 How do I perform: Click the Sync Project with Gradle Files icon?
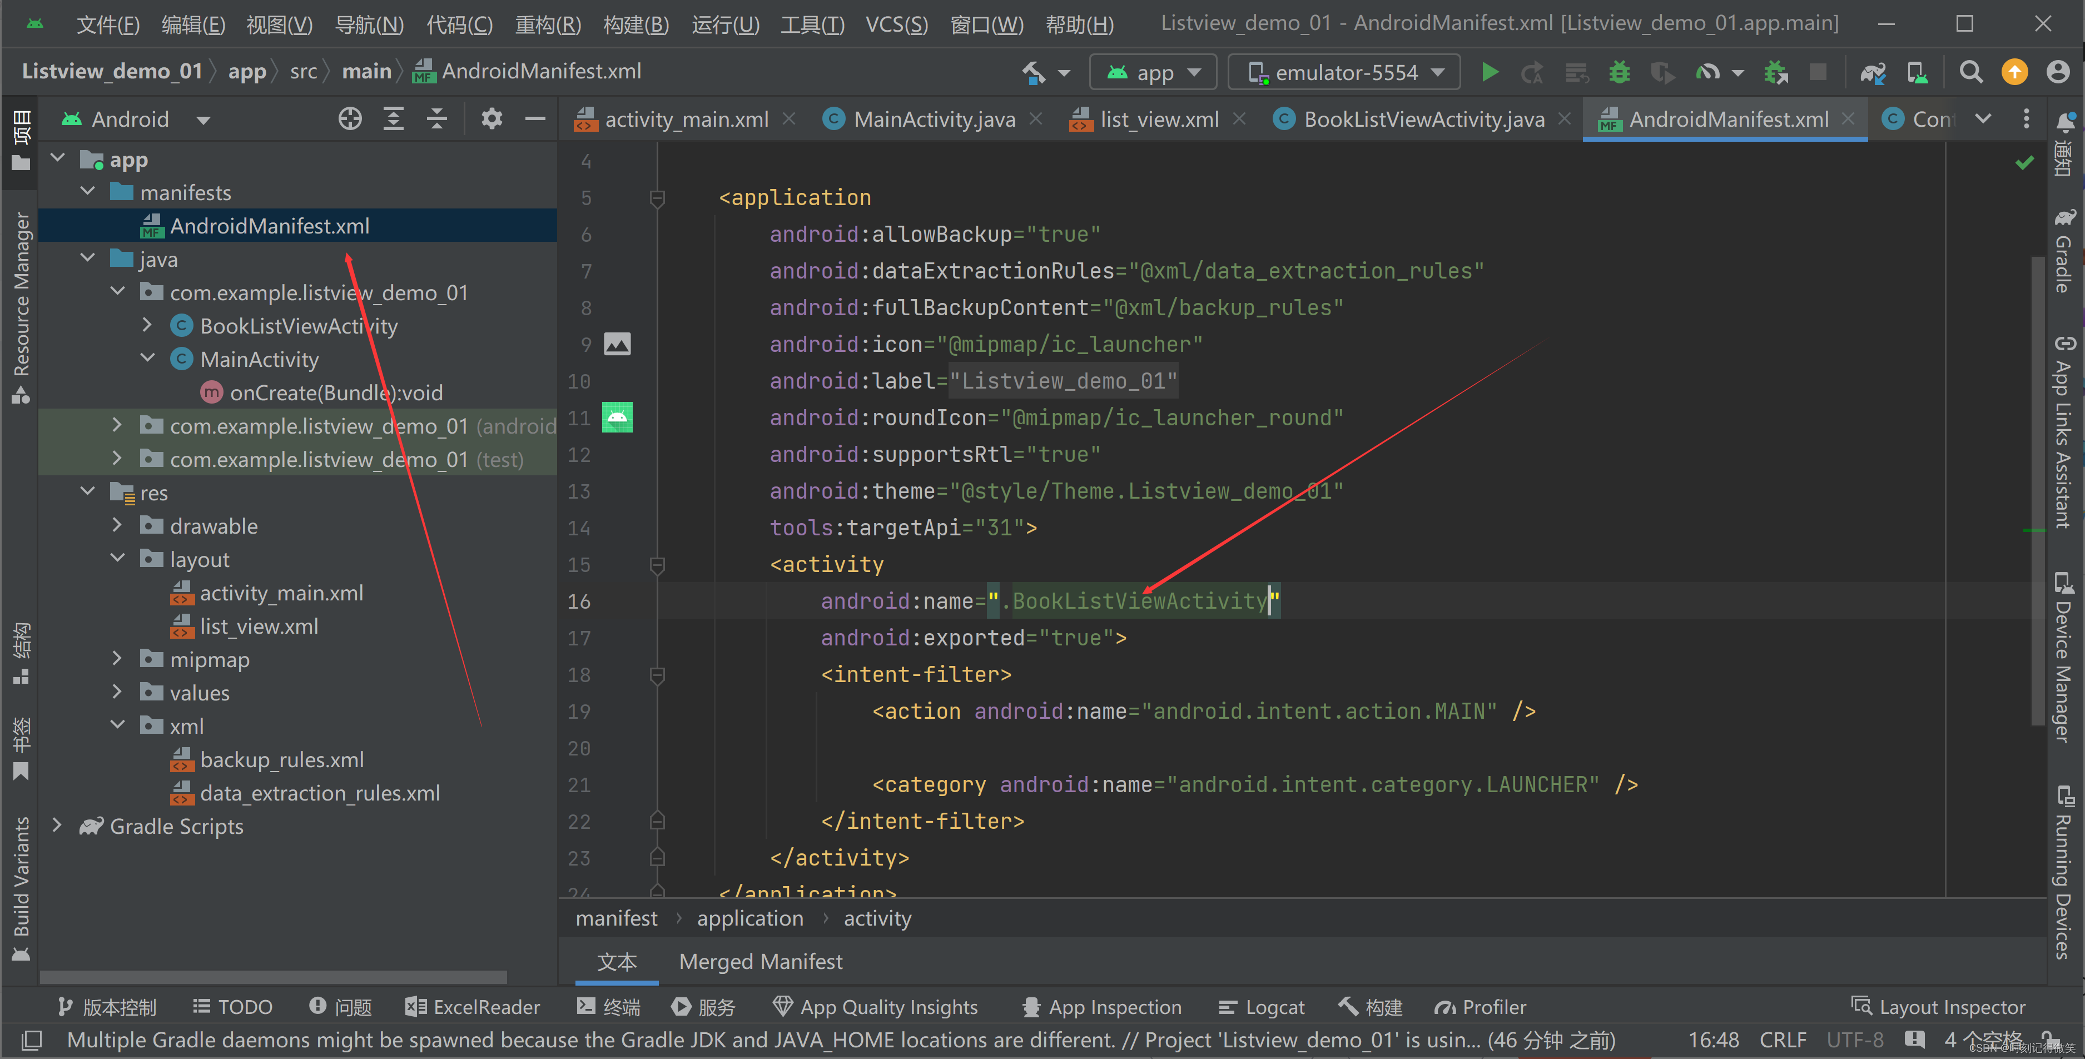(1873, 72)
